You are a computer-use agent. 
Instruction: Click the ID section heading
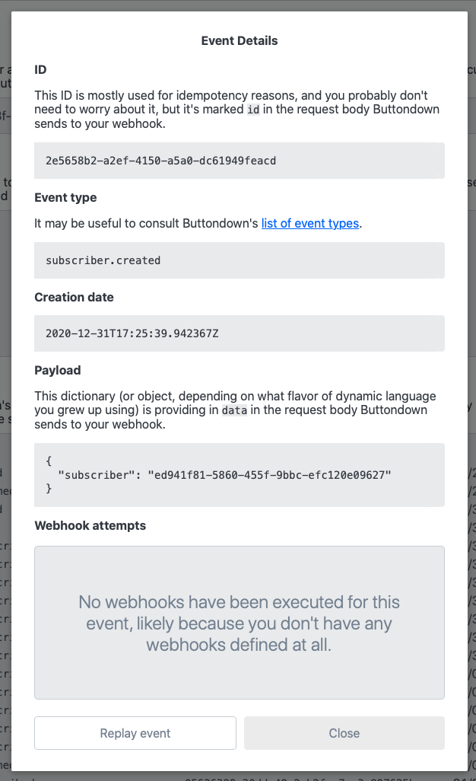pos(41,70)
